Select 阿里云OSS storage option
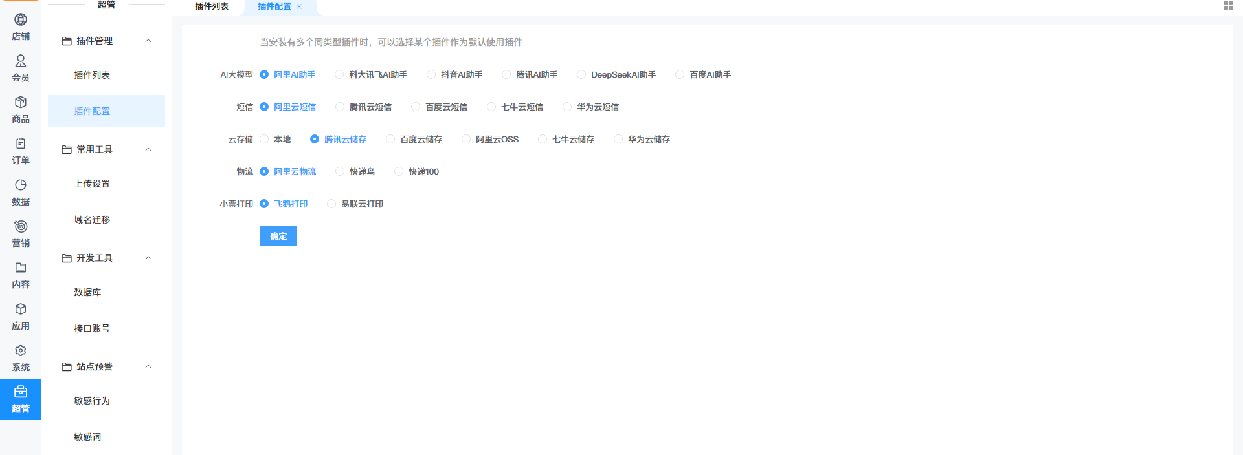 pyautogui.click(x=490, y=140)
